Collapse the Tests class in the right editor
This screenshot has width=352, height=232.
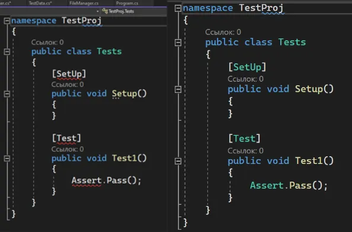(x=178, y=43)
